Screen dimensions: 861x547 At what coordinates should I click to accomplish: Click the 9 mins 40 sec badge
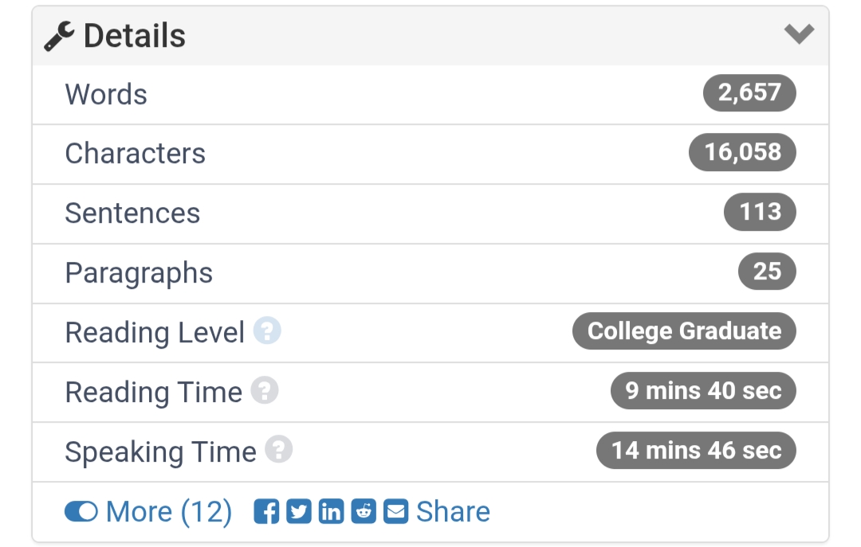[x=703, y=391]
